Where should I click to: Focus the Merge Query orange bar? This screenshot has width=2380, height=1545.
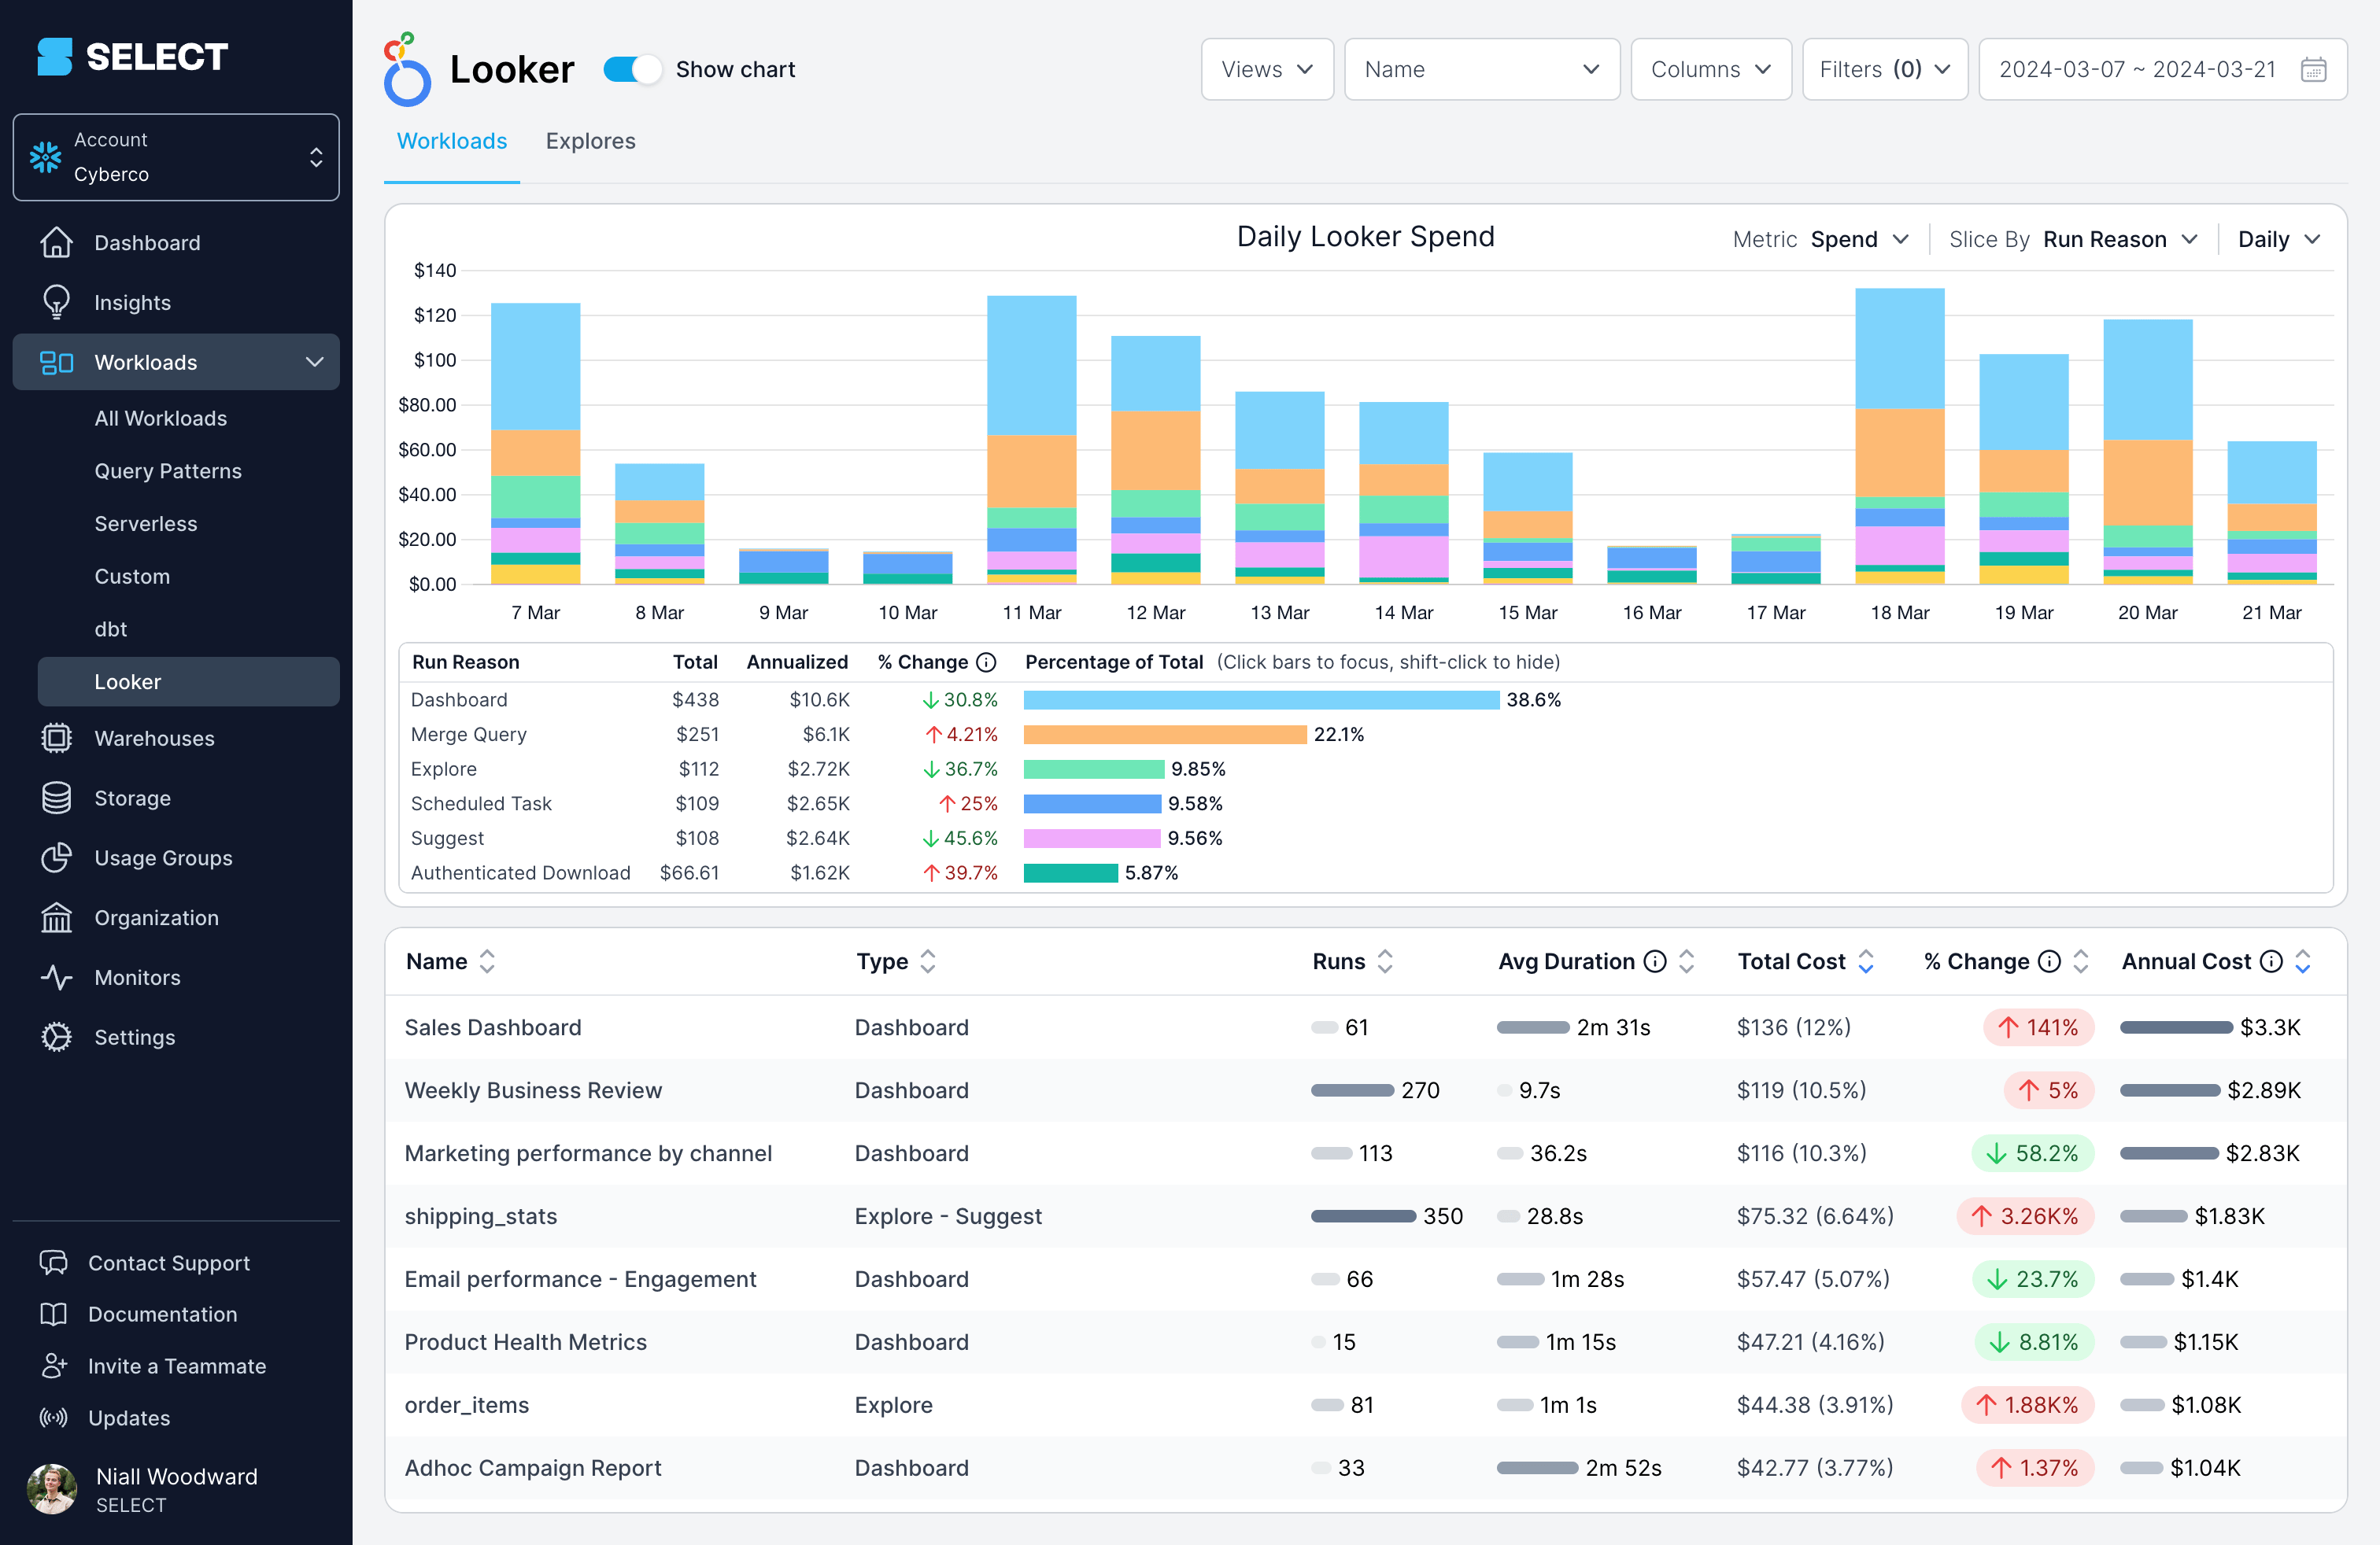point(1165,735)
